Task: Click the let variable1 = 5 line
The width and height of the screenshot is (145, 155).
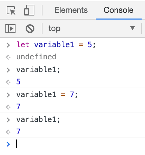Action: point(56,44)
